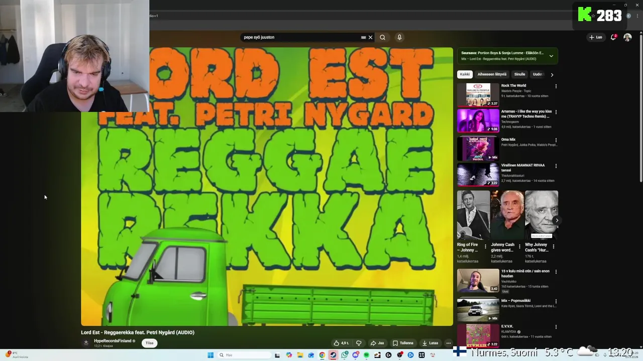643x361 pixels.
Task: Open the Mix – Popmusiikki playlist
Action: pos(478,309)
